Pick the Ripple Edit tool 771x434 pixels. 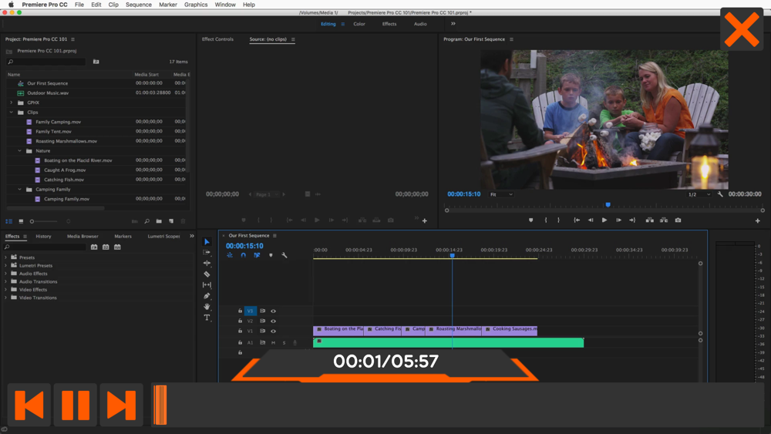tap(207, 264)
